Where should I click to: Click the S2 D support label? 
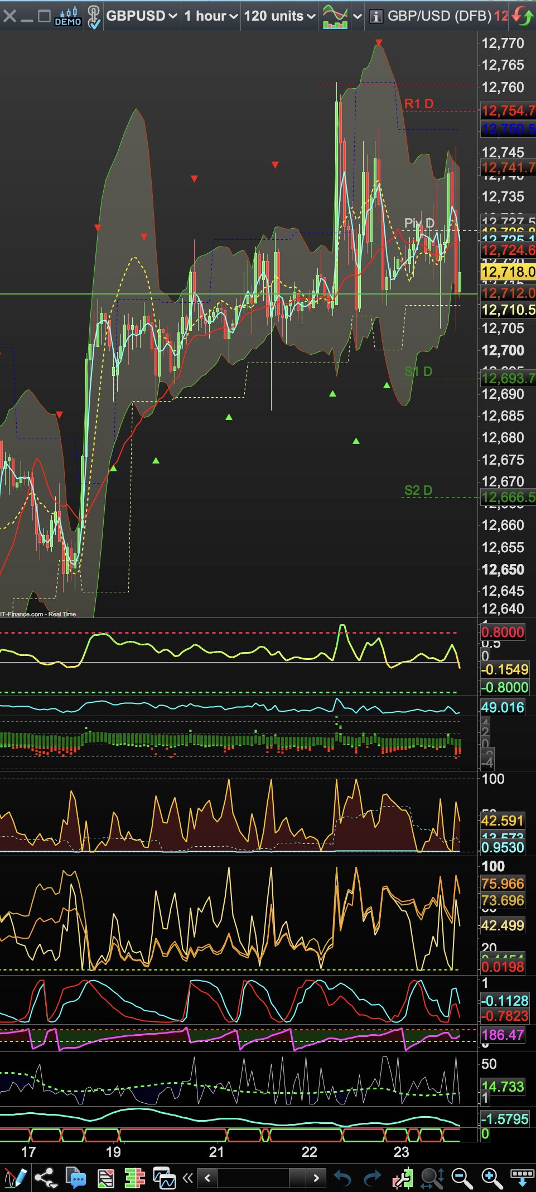pos(418,490)
